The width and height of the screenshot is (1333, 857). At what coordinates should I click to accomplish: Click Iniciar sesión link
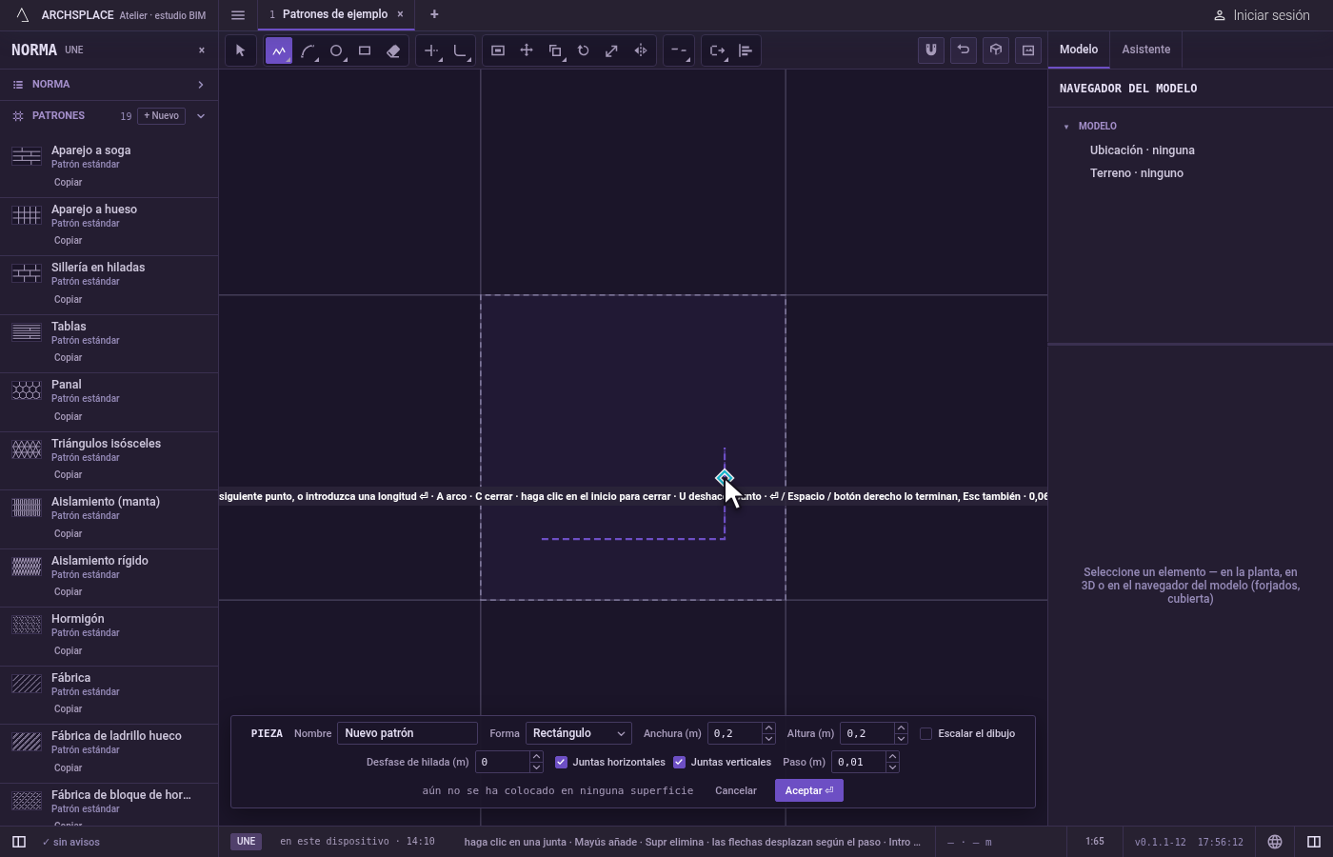(x=1262, y=15)
